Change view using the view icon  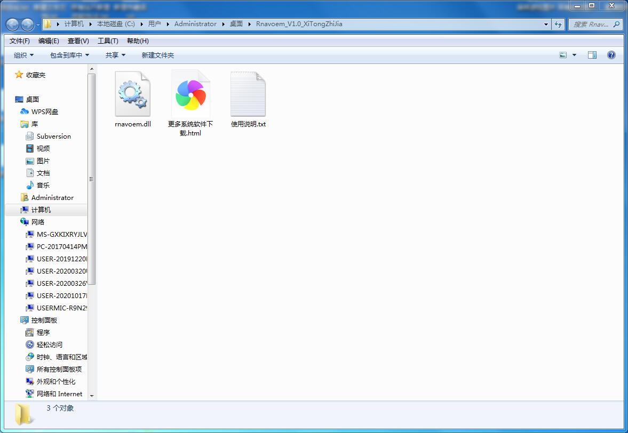coord(563,55)
